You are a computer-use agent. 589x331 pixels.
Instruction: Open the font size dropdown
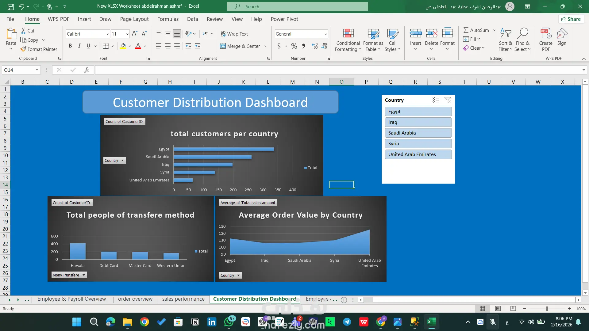coord(127,34)
